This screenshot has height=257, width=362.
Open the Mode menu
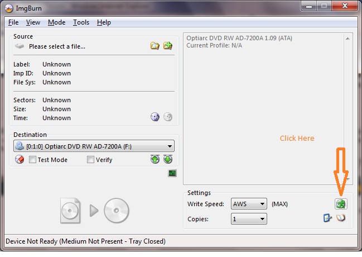[x=56, y=22]
